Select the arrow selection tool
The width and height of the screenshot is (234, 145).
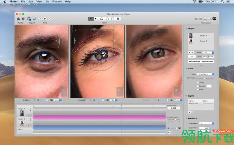(91, 19)
